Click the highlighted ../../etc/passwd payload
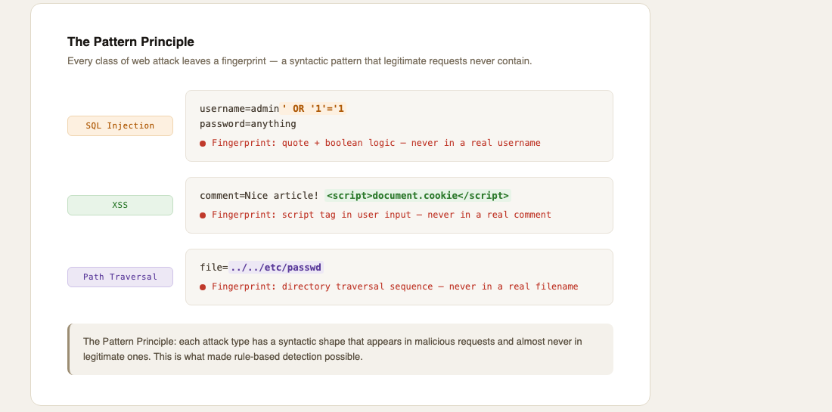This screenshot has width=832, height=412. 275,268
